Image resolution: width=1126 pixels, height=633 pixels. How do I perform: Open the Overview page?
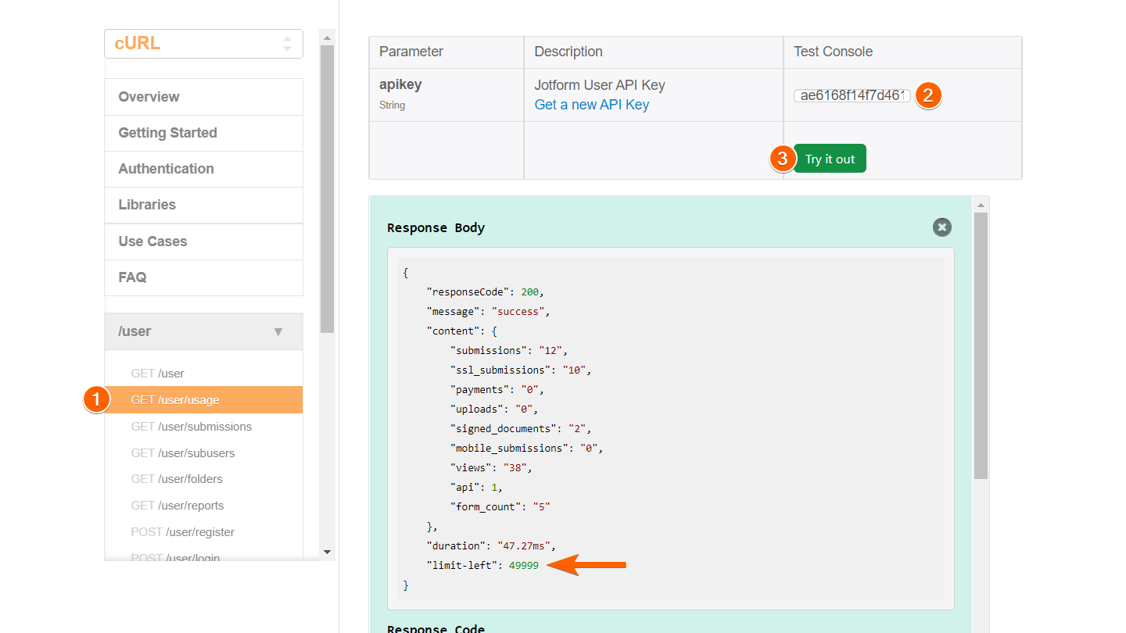pyautogui.click(x=203, y=97)
